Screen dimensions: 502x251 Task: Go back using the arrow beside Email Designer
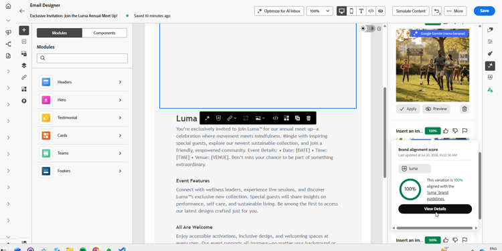click(x=22, y=11)
